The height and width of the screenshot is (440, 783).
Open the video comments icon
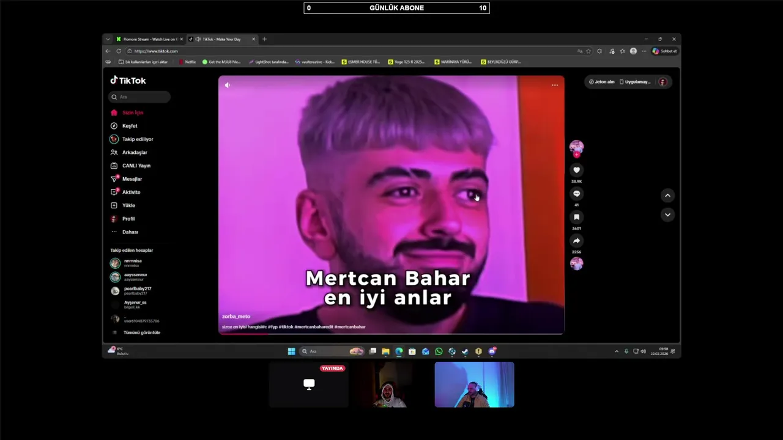click(576, 194)
